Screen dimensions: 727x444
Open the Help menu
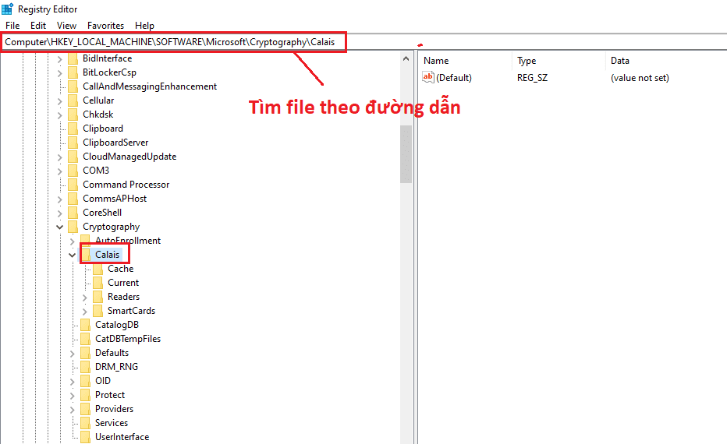(x=144, y=26)
